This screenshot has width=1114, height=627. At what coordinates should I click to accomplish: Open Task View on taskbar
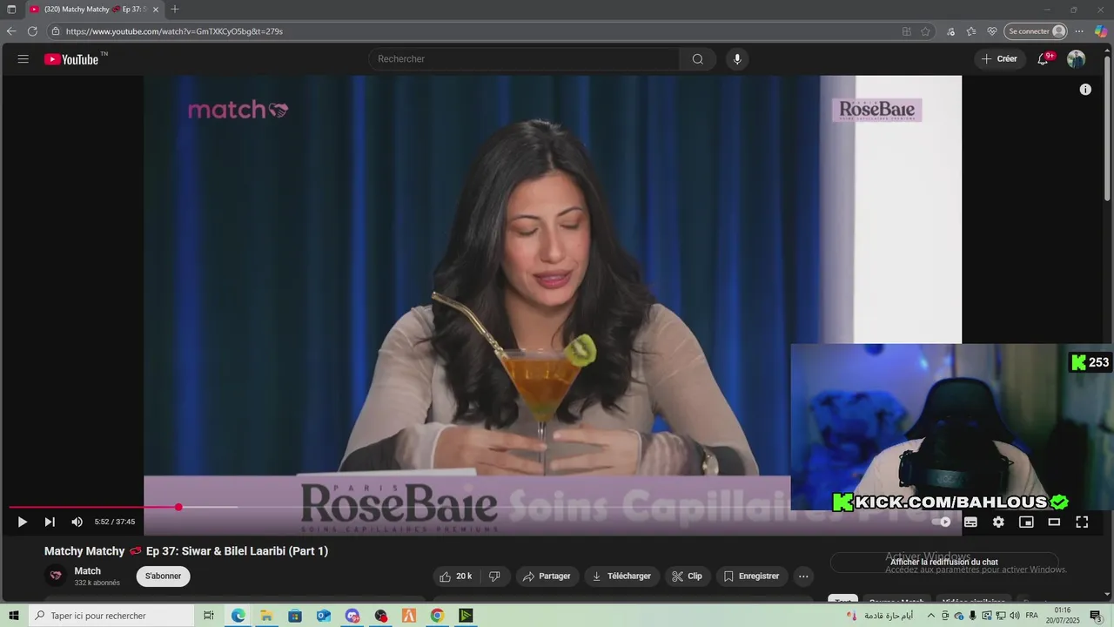pos(209,616)
